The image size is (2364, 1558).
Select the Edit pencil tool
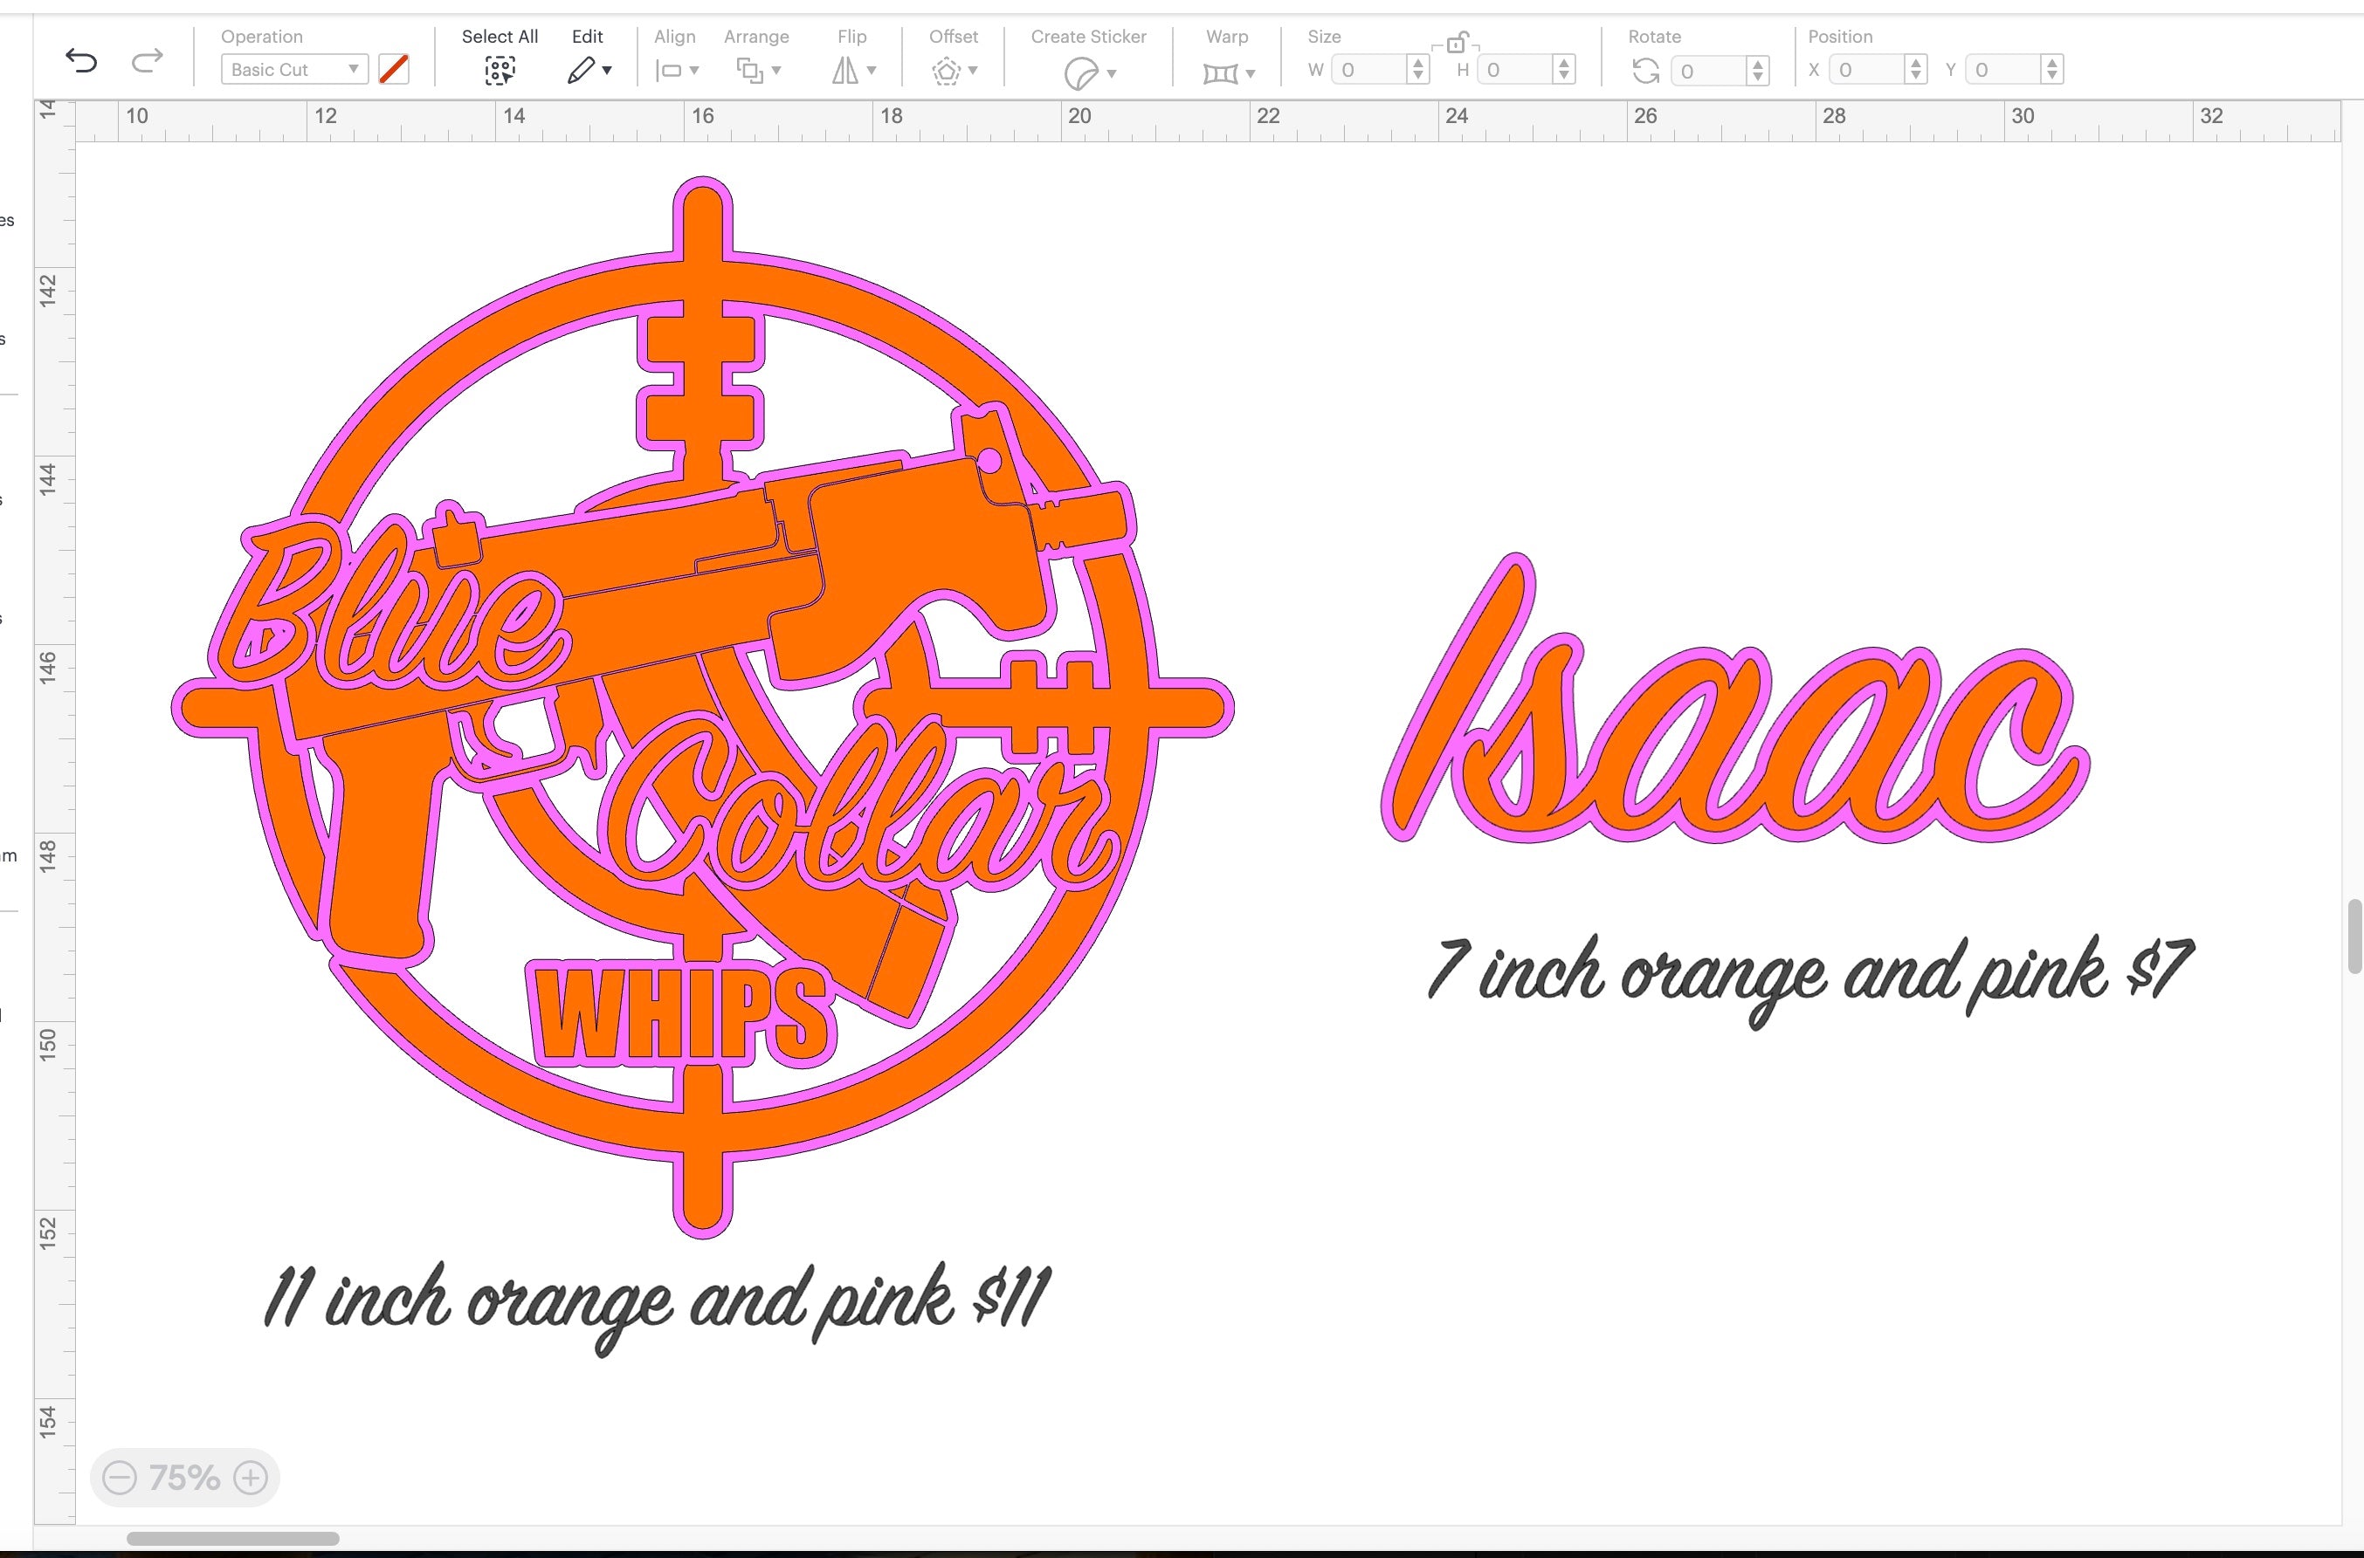click(582, 71)
